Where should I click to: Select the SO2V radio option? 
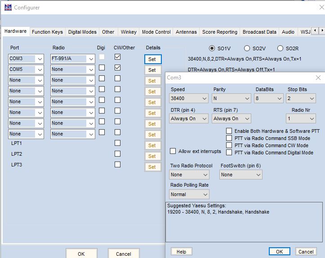[247, 48]
